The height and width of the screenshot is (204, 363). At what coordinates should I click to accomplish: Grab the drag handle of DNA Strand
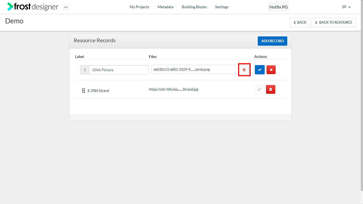pos(83,91)
